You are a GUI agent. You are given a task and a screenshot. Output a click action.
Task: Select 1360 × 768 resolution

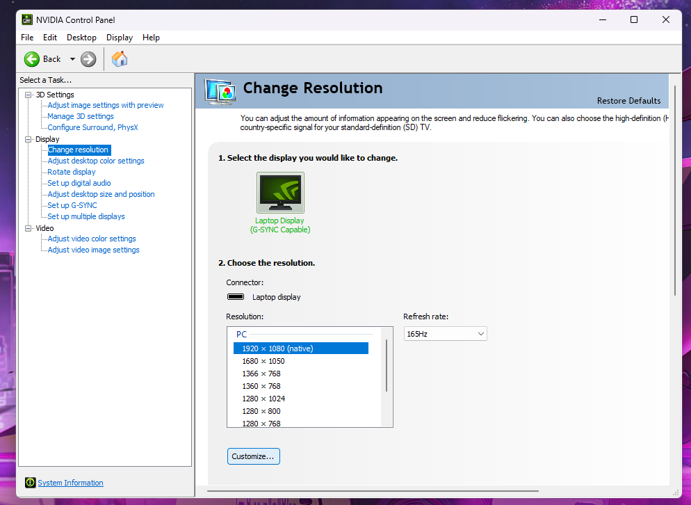[301, 386]
